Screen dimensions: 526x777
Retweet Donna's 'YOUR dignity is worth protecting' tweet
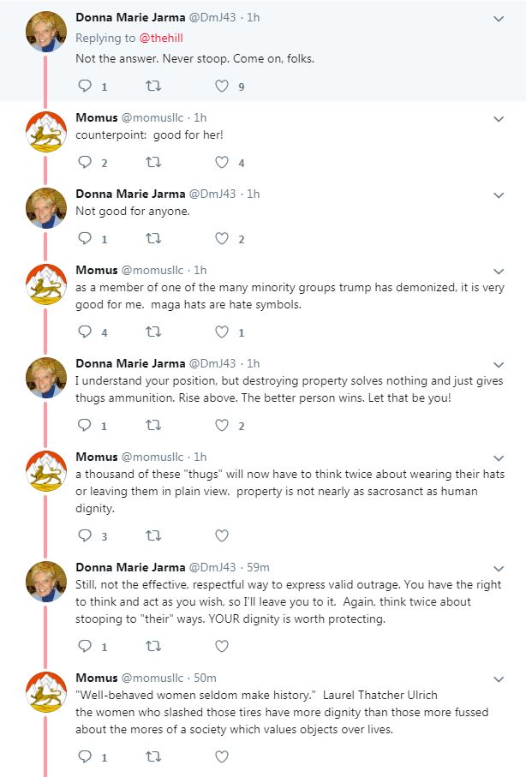pyautogui.click(x=153, y=646)
